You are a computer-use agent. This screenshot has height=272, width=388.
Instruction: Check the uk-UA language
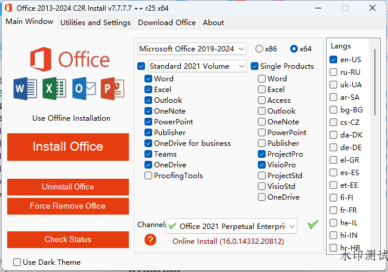[x=333, y=85]
